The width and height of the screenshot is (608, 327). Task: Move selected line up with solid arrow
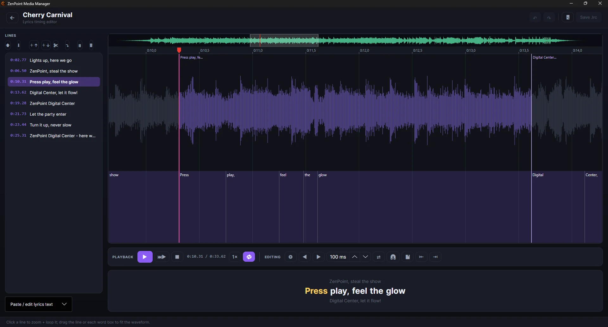click(8, 46)
